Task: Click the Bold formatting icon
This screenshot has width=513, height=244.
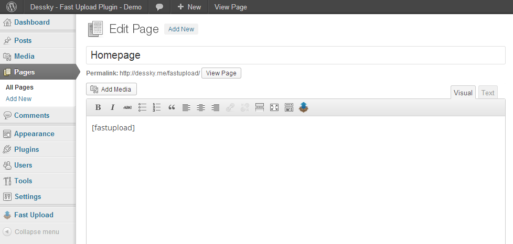Action: point(98,107)
